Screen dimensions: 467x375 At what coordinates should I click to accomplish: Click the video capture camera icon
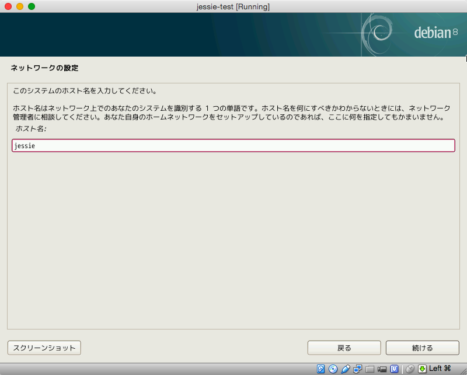coord(382,369)
